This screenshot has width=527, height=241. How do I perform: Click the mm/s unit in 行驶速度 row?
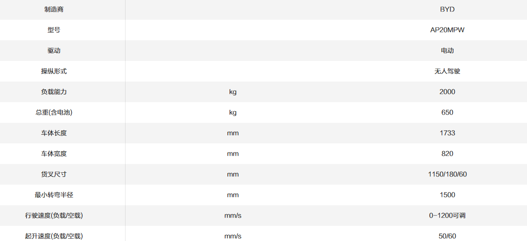233,215
